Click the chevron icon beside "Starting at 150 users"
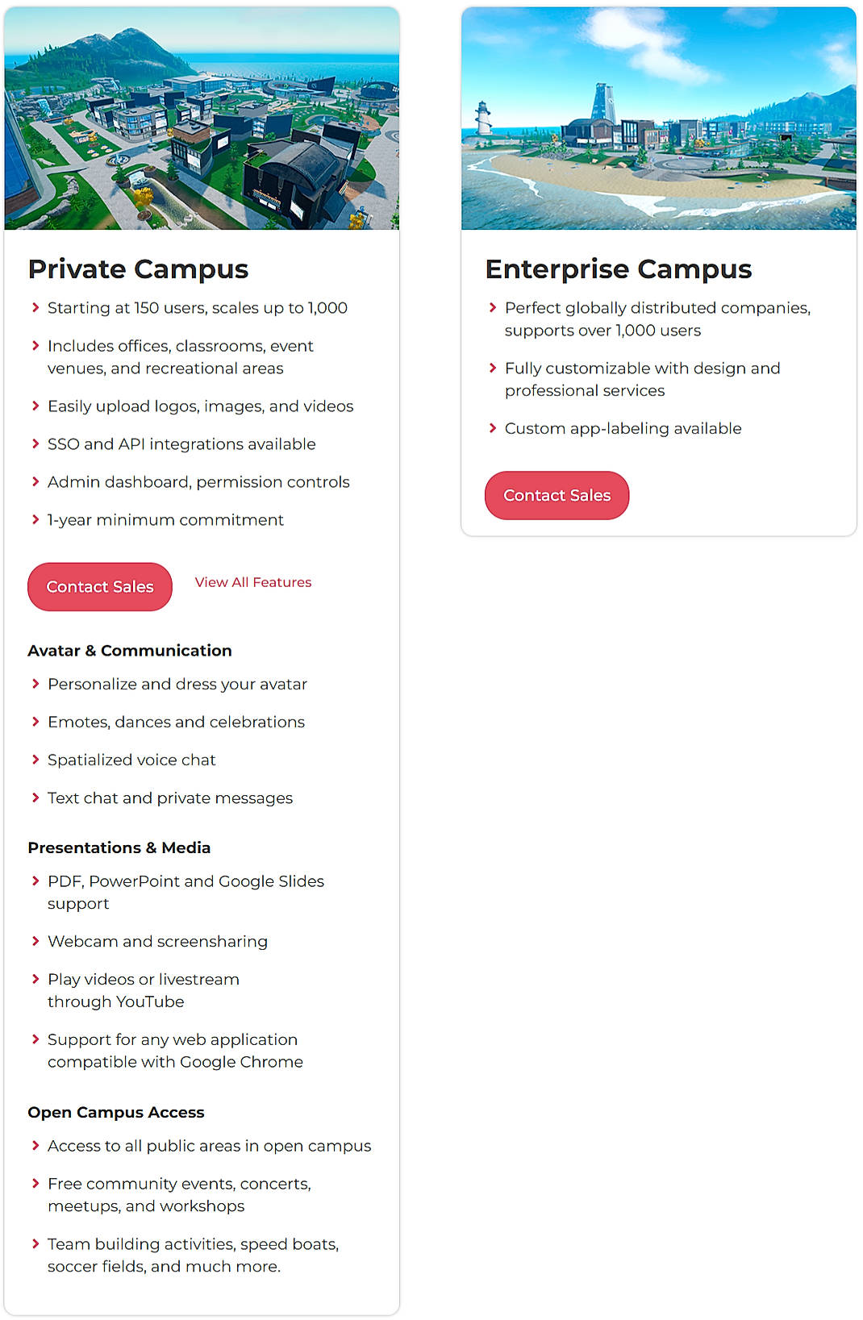This screenshot has height=1320, width=863. click(x=36, y=307)
